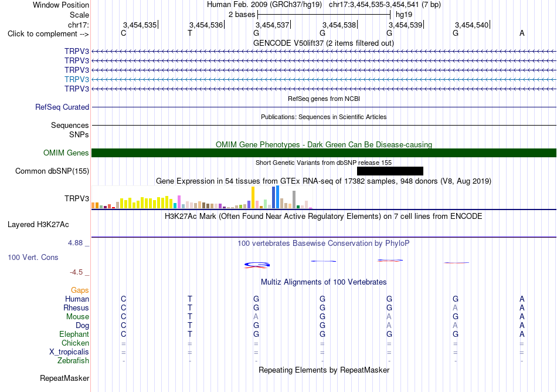
Task: Click the Common dbSNP(155) track label
Action: [52, 171]
